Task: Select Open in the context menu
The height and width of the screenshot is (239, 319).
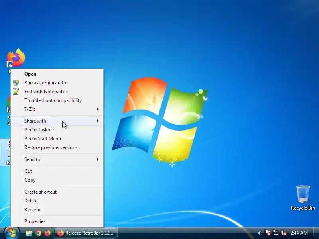Action: pyautogui.click(x=57, y=74)
